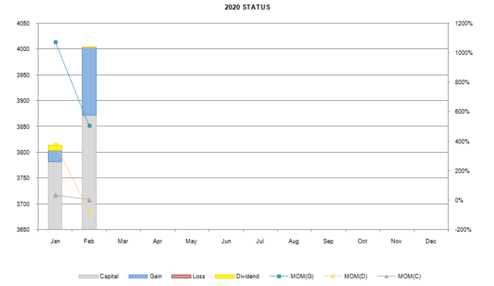Click the Dec label on the axis
494x286 pixels.
[x=431, y=242]
